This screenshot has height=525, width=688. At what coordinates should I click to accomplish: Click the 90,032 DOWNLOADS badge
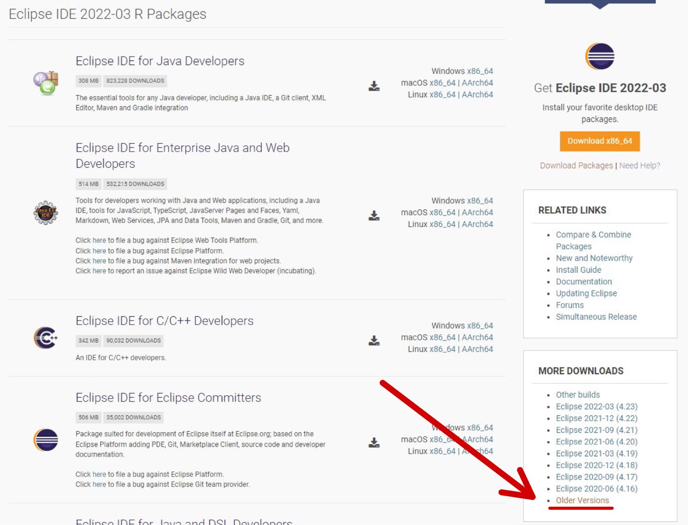133,341
